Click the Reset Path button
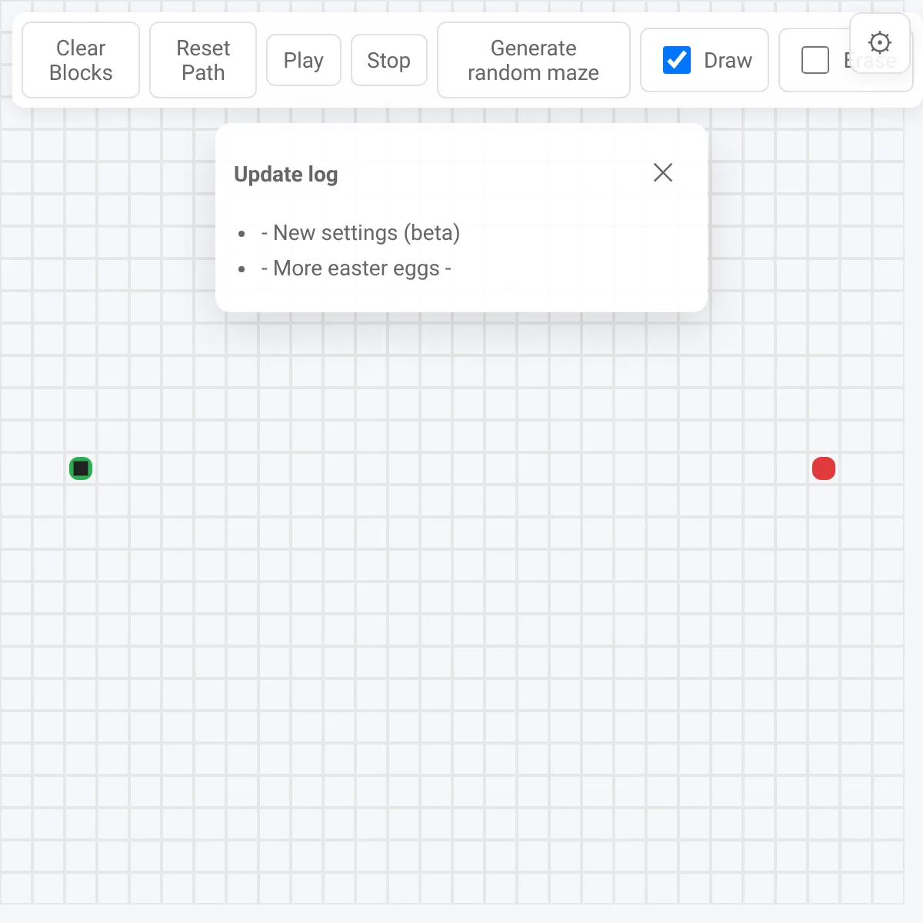The width and height of the screenshot is (923, 923). tap(203, 60)
